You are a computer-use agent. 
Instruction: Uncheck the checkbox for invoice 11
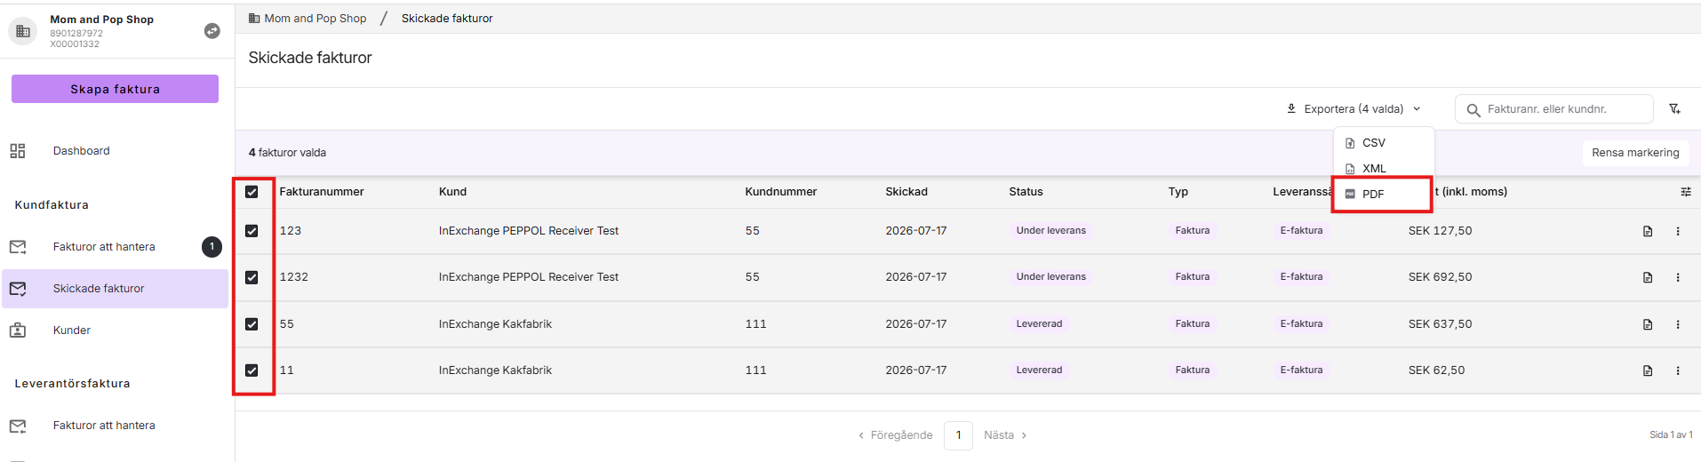pyautogui.click(x=252, y=370)
